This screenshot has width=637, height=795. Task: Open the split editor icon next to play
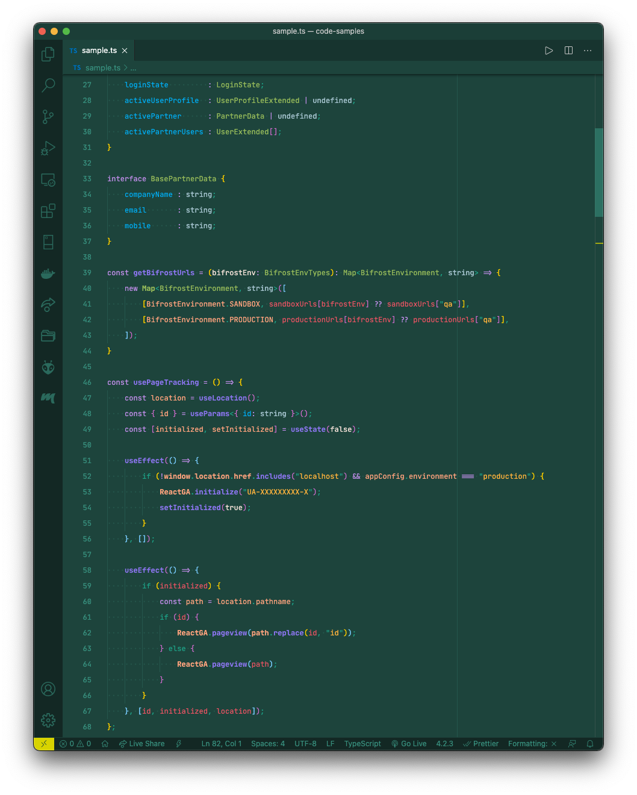click(568, 51)
